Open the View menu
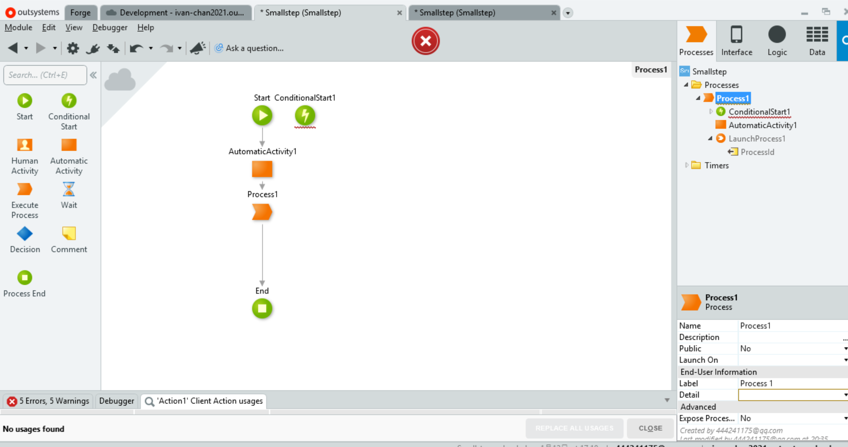 [74, 27]
